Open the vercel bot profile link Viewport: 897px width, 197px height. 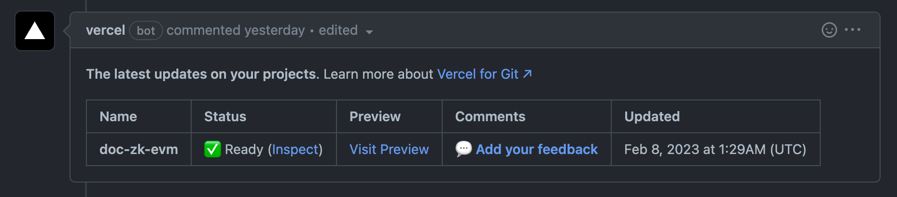105,30
